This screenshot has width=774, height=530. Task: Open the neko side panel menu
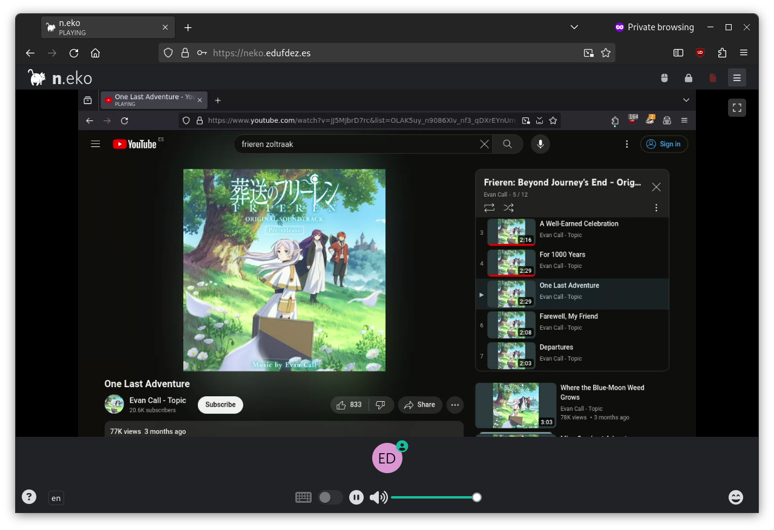(x=736, y=78)
